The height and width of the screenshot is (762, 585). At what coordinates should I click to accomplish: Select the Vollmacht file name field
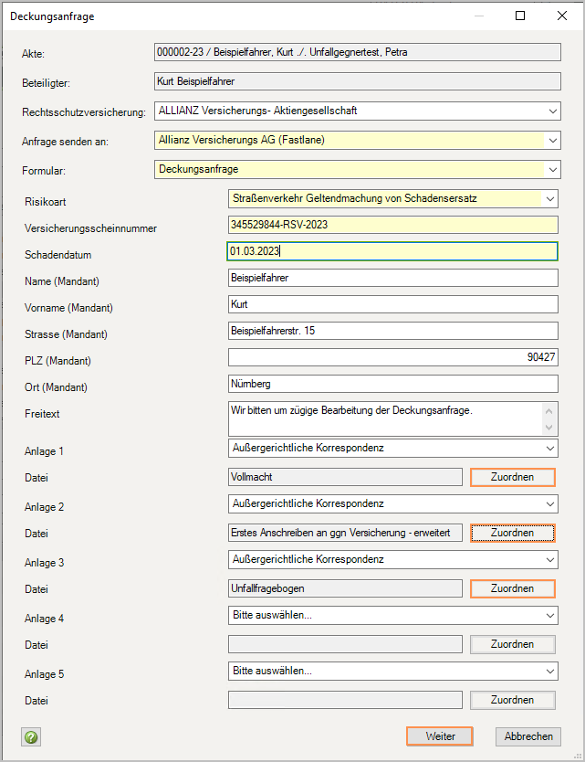[345, 477]
